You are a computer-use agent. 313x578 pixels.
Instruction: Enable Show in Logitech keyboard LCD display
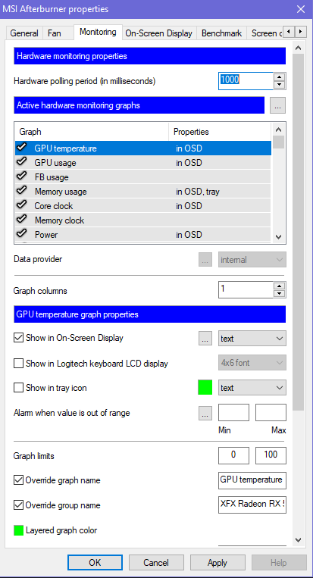click(x=18, y=364)
